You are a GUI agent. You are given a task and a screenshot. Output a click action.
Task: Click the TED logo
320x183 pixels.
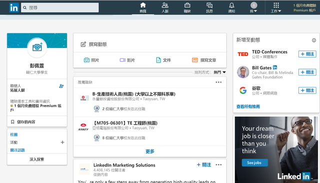point(243,54)
